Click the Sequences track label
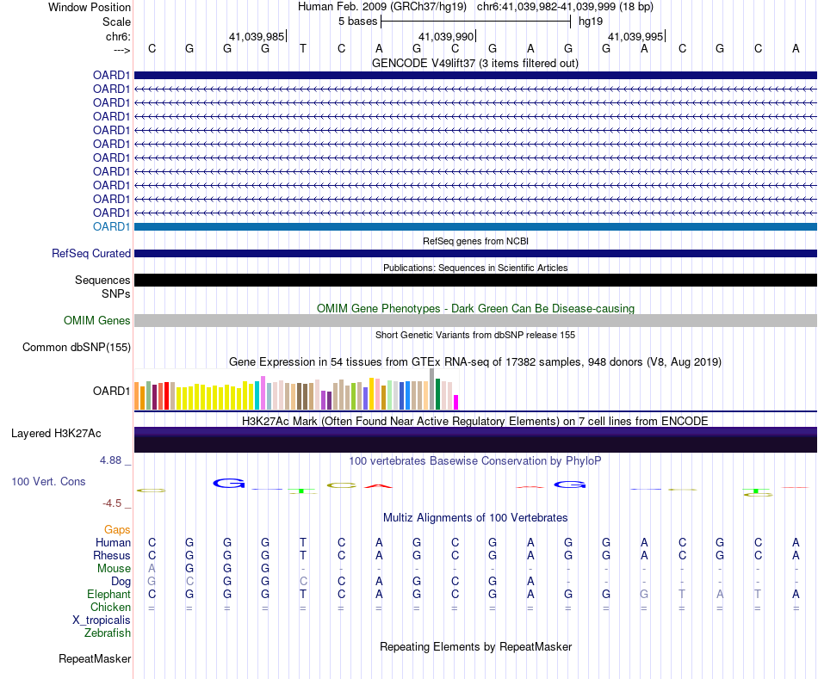 pos(102,280)
